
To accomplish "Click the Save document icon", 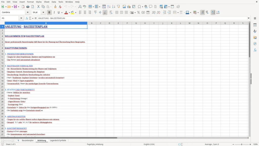I will click(x=15, y=7).
